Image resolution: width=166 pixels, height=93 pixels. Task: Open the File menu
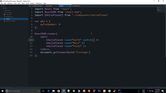2,3
